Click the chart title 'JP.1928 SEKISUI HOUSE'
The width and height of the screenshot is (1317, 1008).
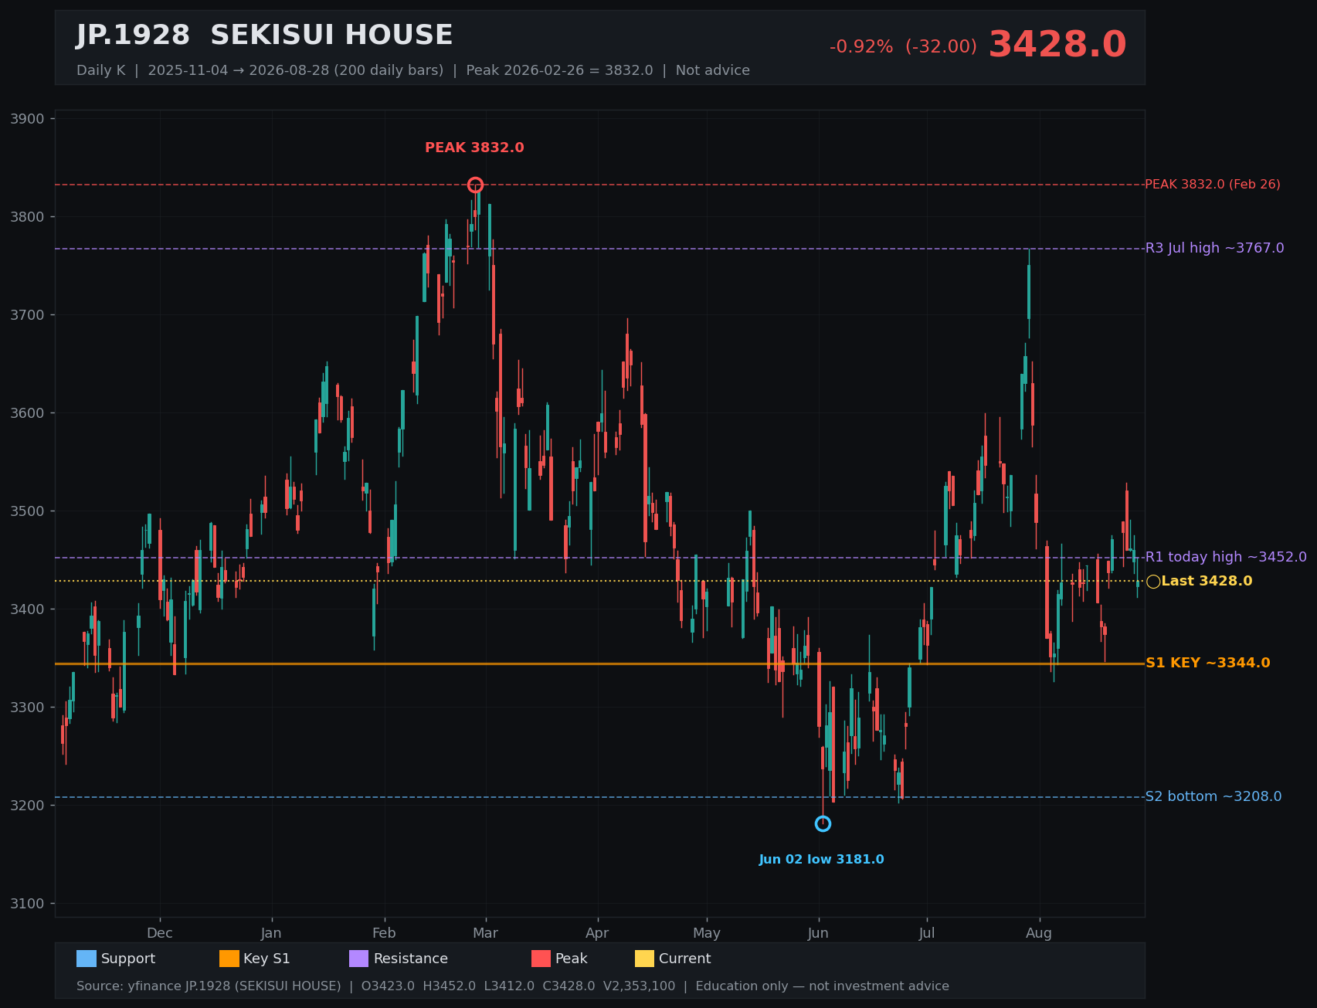click(264, 36)
